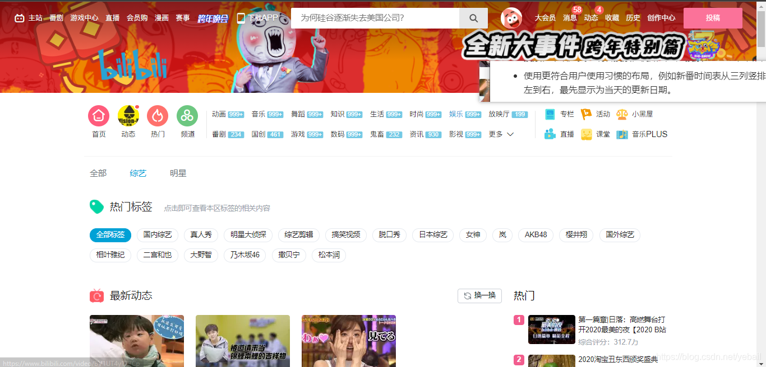The height and width of the screenshot is (367, 766).
Task: Select the 撒贝宁 tag
Action: (x=289, y=255)
